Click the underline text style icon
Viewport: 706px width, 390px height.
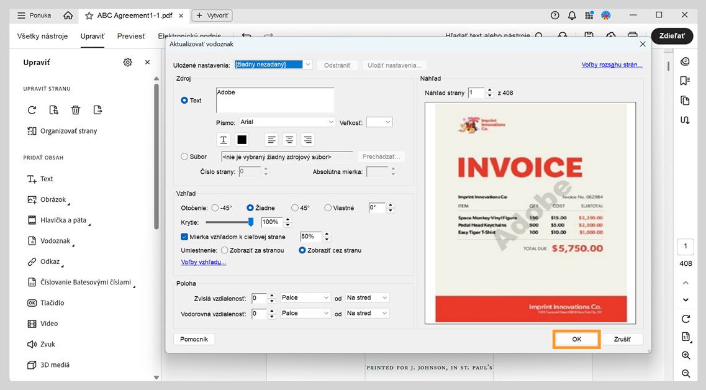pos(223,139)
